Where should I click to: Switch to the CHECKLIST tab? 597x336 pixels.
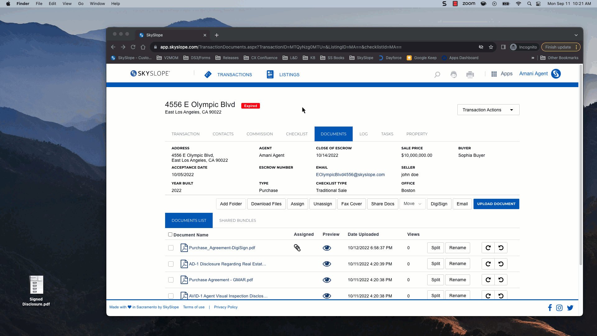(x=297, y=134)
